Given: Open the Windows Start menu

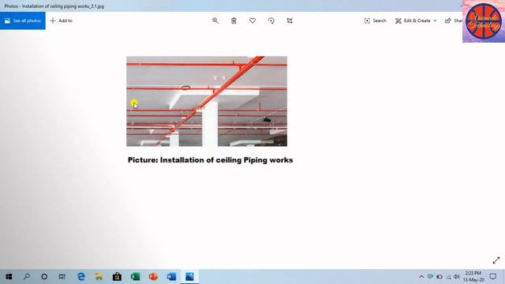Looking at the screenshot, I should click(9, 277).
